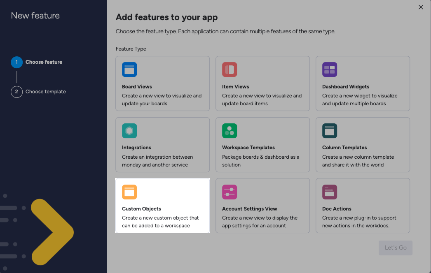
Task: Close the Add features dialog
Action: [421, 7]
